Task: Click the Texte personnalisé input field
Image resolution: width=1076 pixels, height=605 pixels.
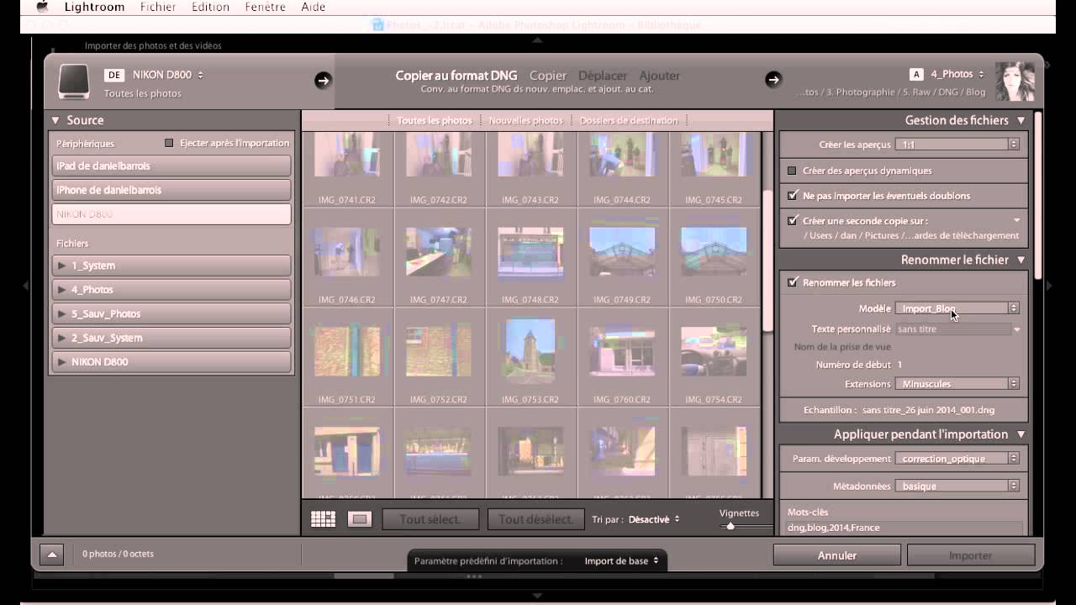Action: tap(954, 329)
